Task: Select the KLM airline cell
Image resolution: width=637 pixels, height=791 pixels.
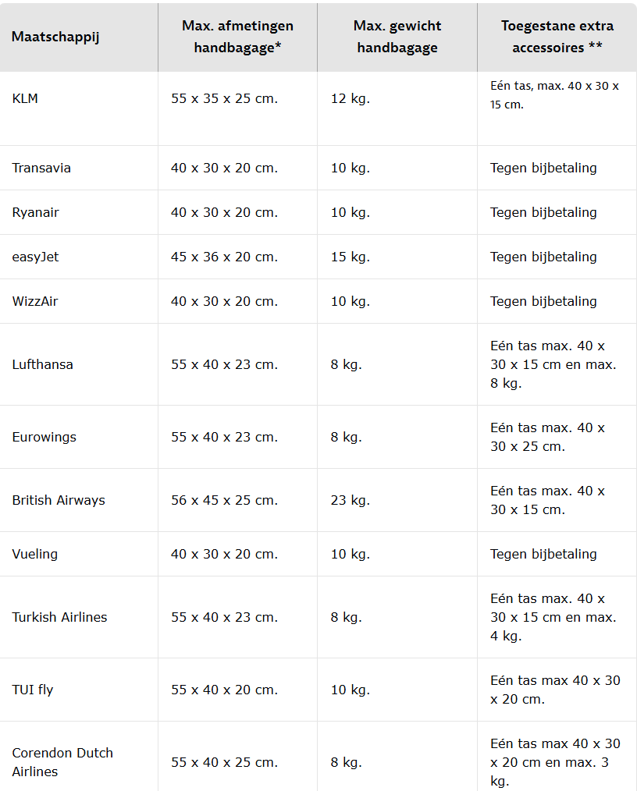Action: coord(25,99)
